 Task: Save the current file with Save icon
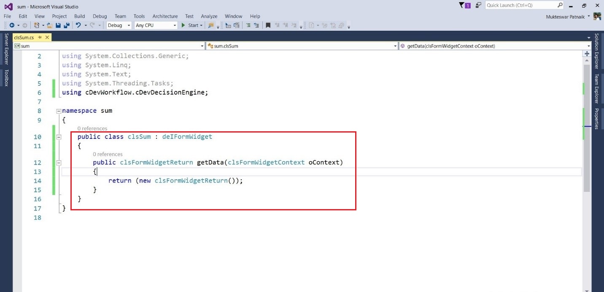58,25
